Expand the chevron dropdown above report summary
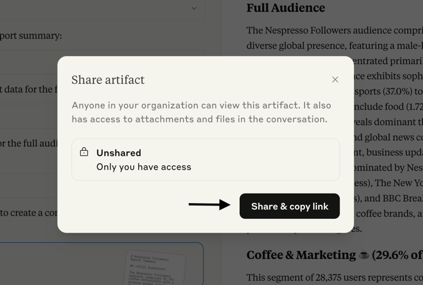This screenshot has width=423, height=285. 194,8
